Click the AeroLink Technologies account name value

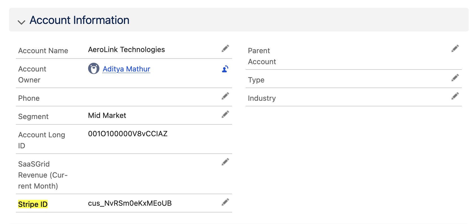coord(126,50)
